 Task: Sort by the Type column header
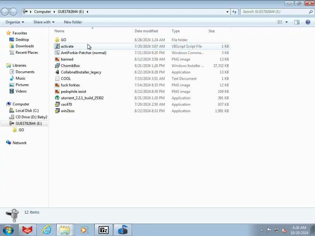[x=176, y=31]
